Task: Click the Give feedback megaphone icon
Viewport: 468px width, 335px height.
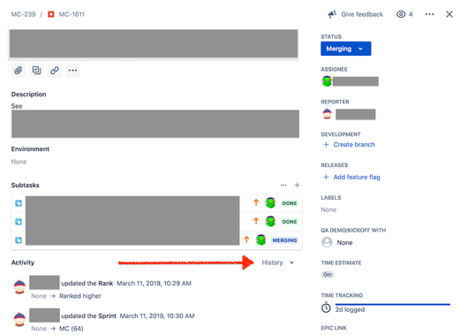Action: 332,14
